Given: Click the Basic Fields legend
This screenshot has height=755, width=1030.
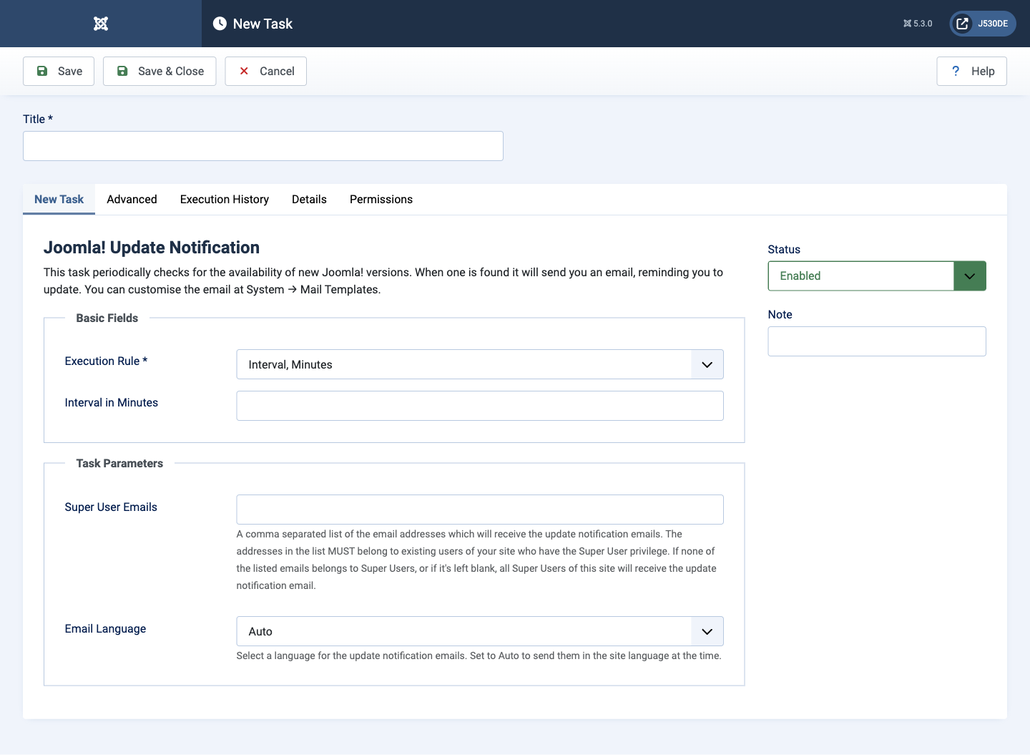Looking at the screenshot, I should [107, 318].
